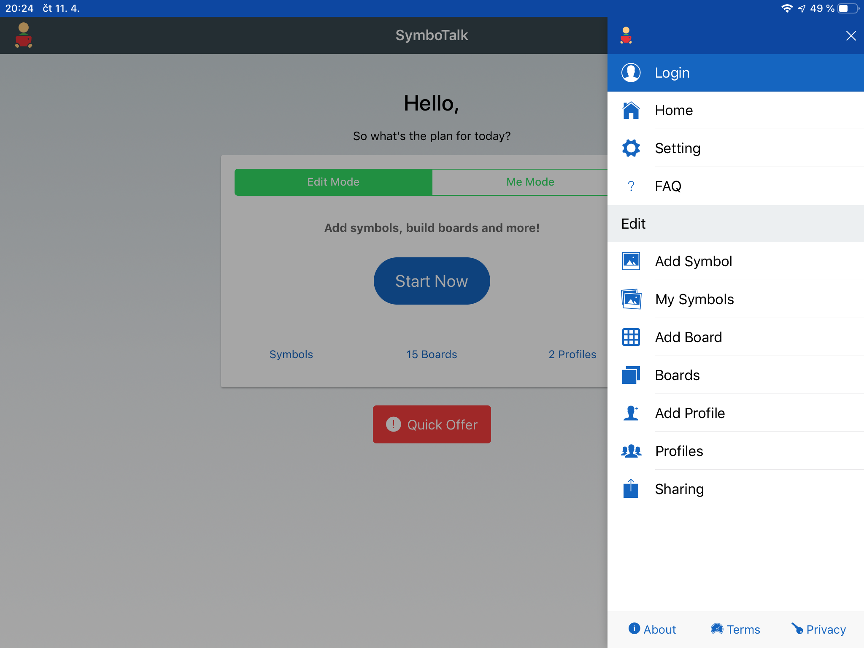864x648 pixels.
Task: Open the Symbols link
Action: coord(291,354)
